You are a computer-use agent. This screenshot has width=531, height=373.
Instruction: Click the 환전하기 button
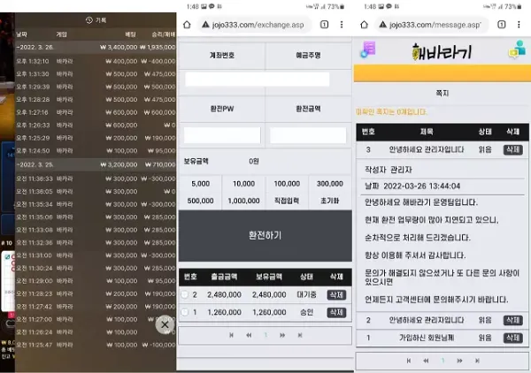(x=265, y=235)
